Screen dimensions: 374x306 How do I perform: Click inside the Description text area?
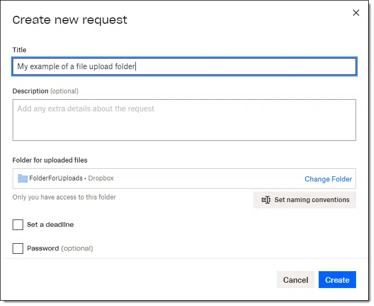[184, 120]
